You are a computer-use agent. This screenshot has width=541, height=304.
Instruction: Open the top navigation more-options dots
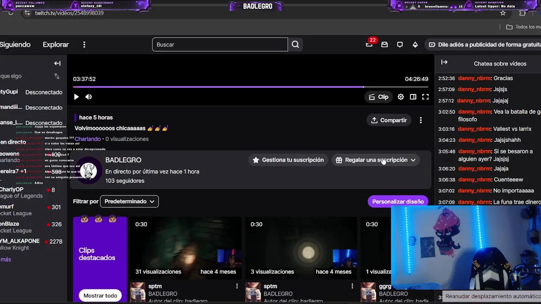pyautogui.click(x=84, y=44)
